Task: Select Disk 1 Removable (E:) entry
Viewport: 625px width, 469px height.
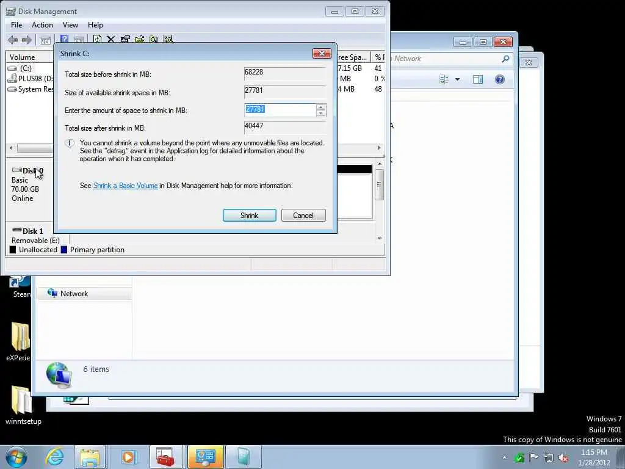Action: [36, 236]
